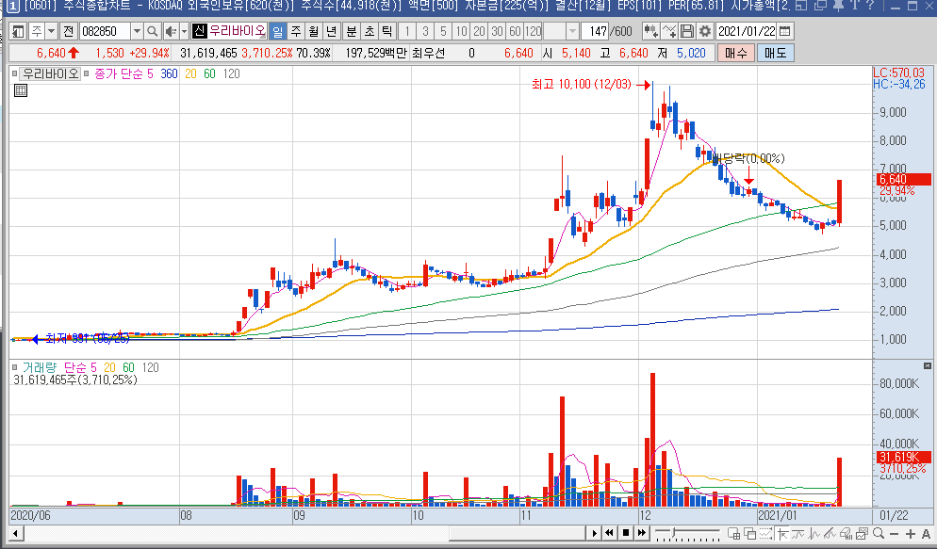Toggle the speaker sound icon
Viewport: 937px width, 549px height.
[x=171, y=31]
